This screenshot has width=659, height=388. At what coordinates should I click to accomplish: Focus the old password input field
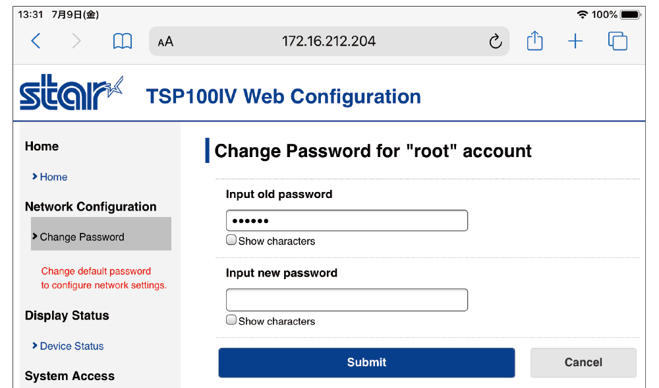(347, 220)
